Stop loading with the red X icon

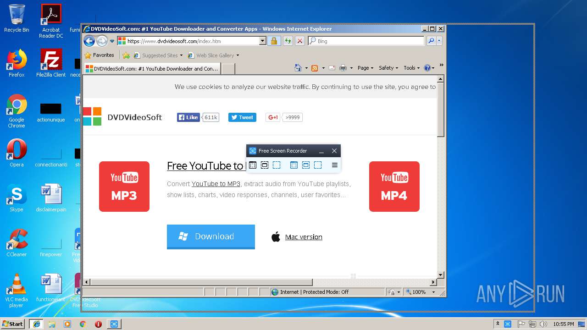300,41
